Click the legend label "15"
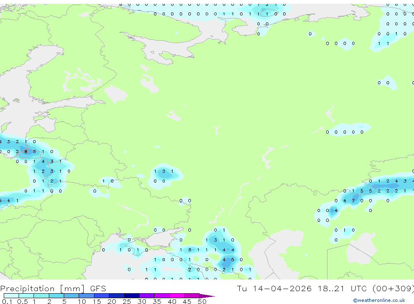 (x=97, y=302)
